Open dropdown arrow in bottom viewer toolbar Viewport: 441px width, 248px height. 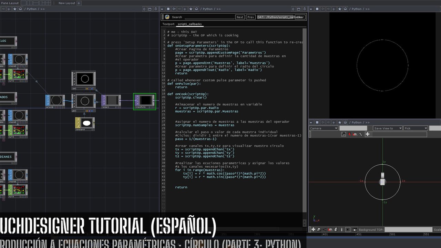[348, 230]
